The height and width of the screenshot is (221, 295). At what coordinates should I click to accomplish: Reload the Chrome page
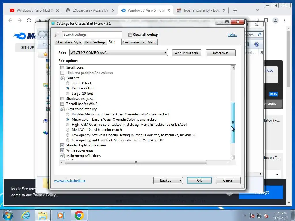coord(29,20)
